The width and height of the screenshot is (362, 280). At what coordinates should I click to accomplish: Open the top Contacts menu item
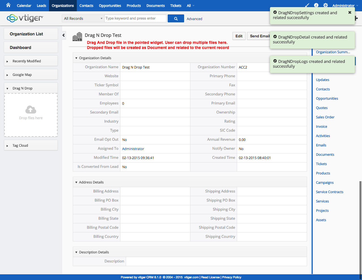pyautogui.click(x=86, y=6)
